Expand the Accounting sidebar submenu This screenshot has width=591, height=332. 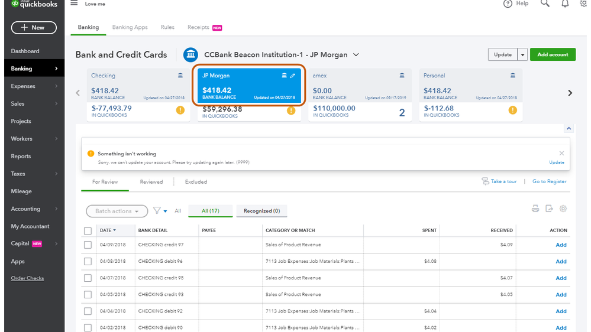click(56, 209)
